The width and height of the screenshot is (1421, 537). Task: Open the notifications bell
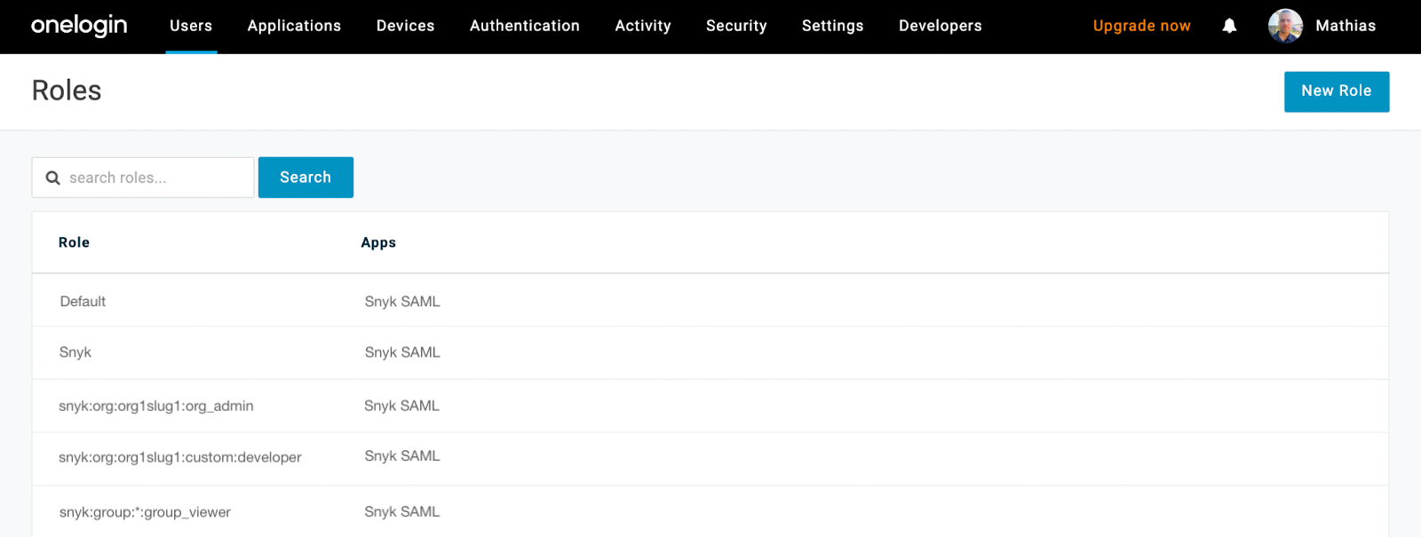(1229, 26)
